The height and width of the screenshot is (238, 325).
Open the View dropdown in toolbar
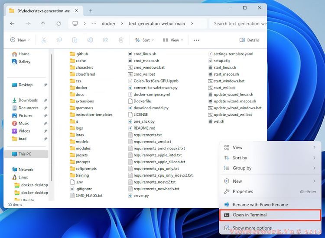click(172, 40)
